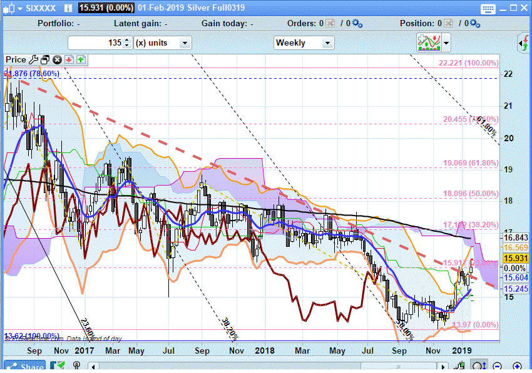
Task: Zoom in with the plus icon
Action: pos(518,366)
